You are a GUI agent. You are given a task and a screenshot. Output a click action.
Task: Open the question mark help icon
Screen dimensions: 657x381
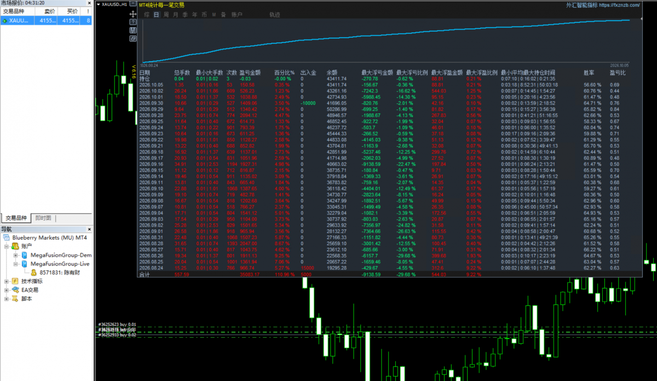[x=133, y=22]
